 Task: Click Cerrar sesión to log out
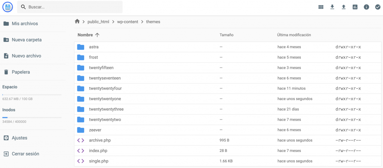[25, 154]
